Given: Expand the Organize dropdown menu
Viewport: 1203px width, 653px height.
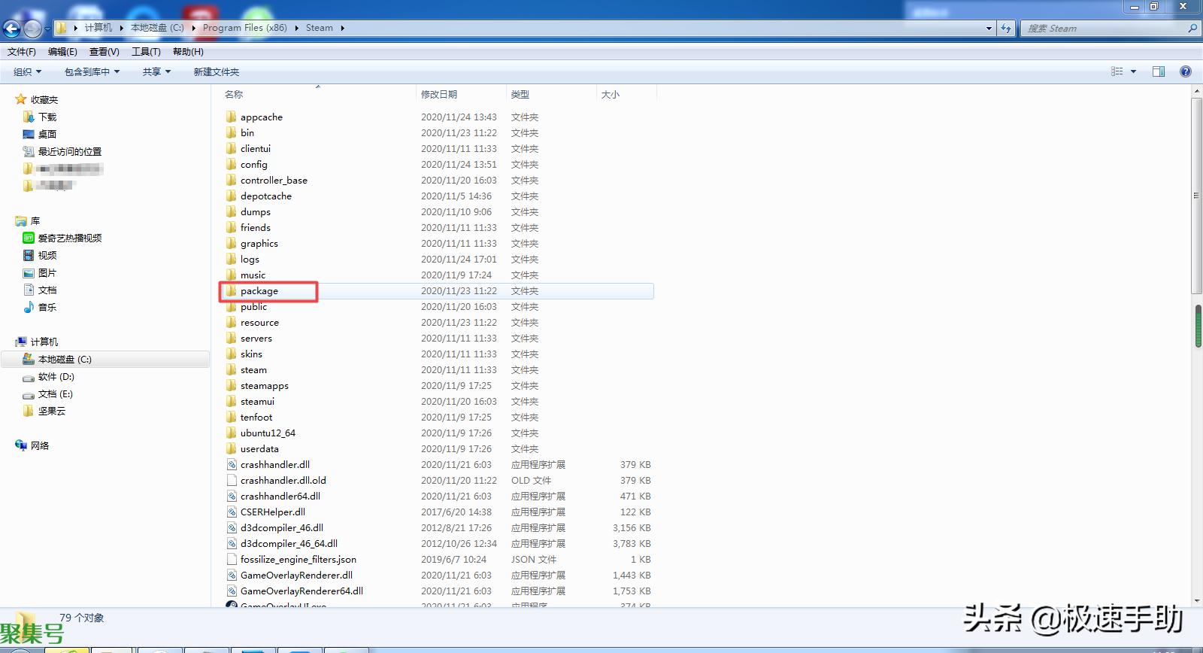Looking at the screenshot, I should pyautogui.click(x=27, y=71).
